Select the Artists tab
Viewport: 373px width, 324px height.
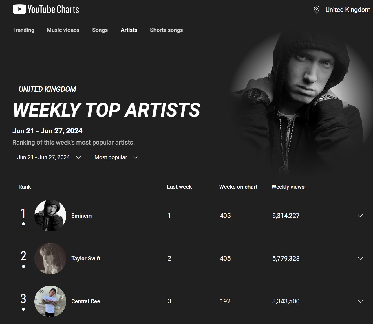pos(129,30)
